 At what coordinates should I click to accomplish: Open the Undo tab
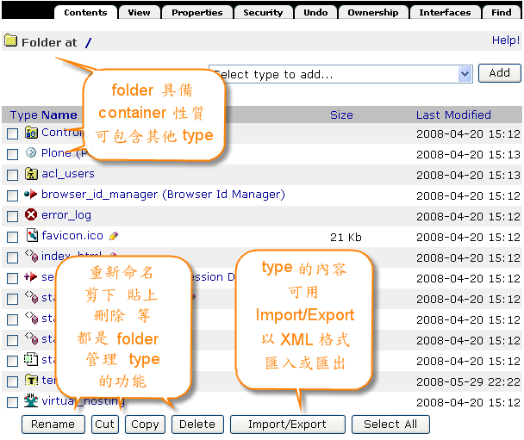coord(315,12)
